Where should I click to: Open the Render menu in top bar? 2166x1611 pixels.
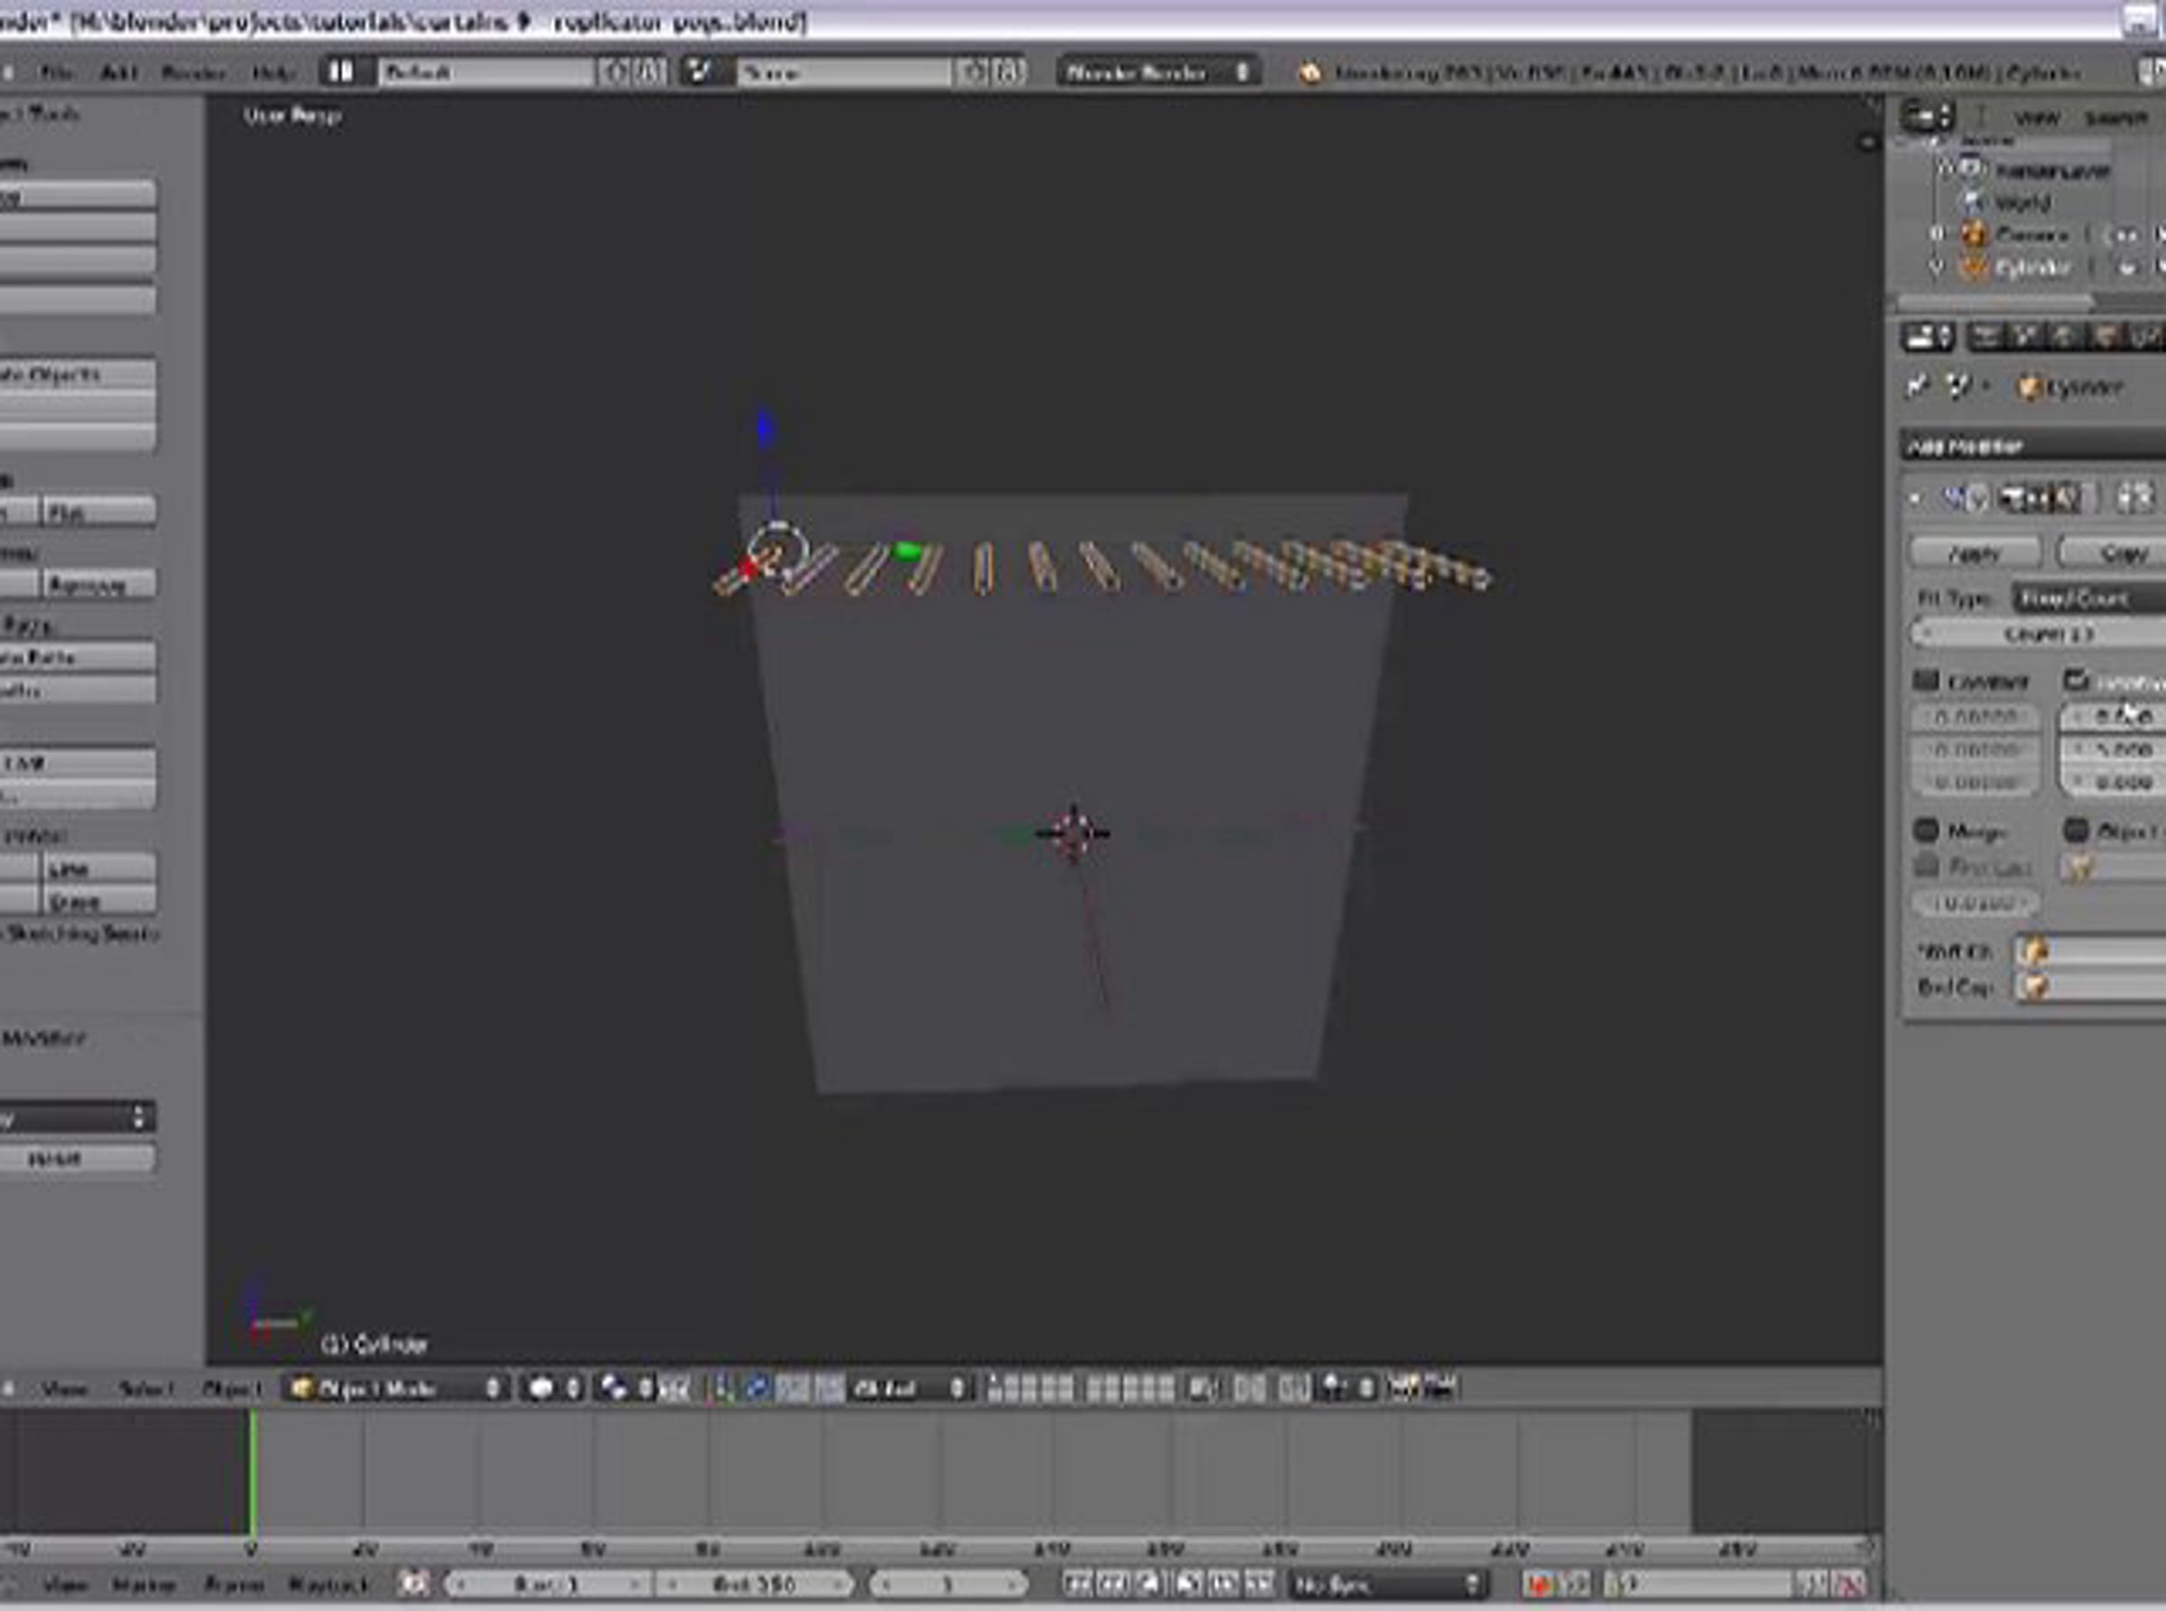pos(192,72)
